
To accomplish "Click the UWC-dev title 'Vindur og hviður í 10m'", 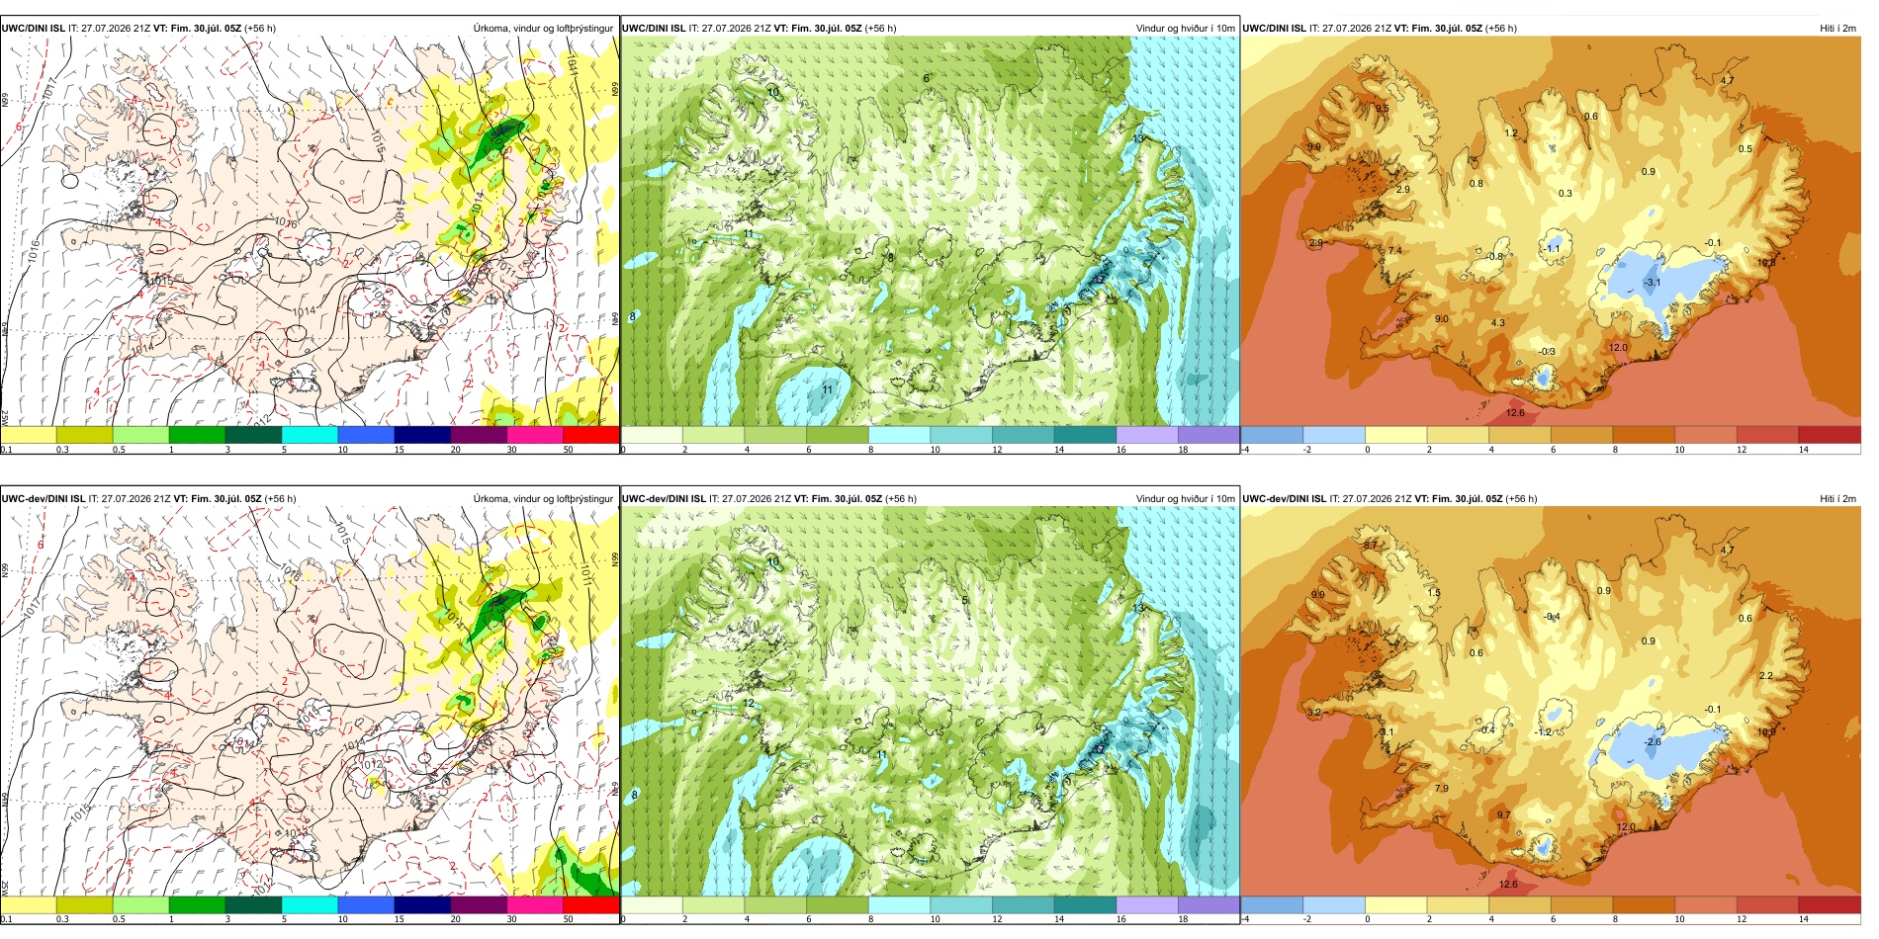I will pyautogui.click(x=1185, y=499).
